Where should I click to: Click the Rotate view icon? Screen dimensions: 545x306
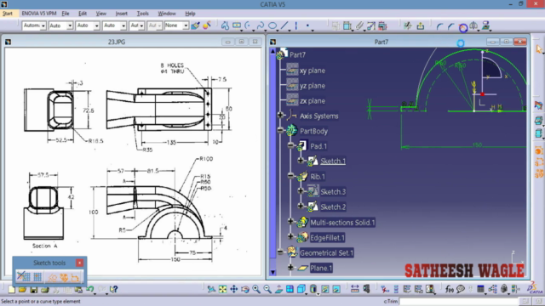245,289
